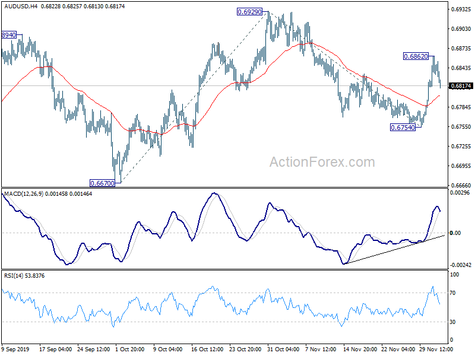This screenshot has width=475, height=356.
Task: Click the 0.67845 price axis value
Action: (x=461, y=107)
